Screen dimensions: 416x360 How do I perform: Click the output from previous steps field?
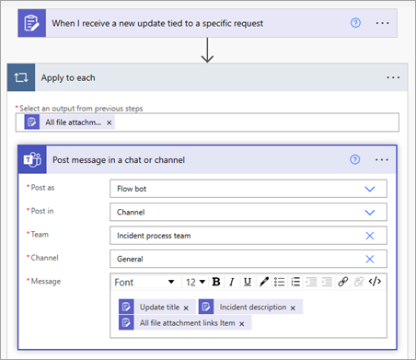(x=207, y=122)
